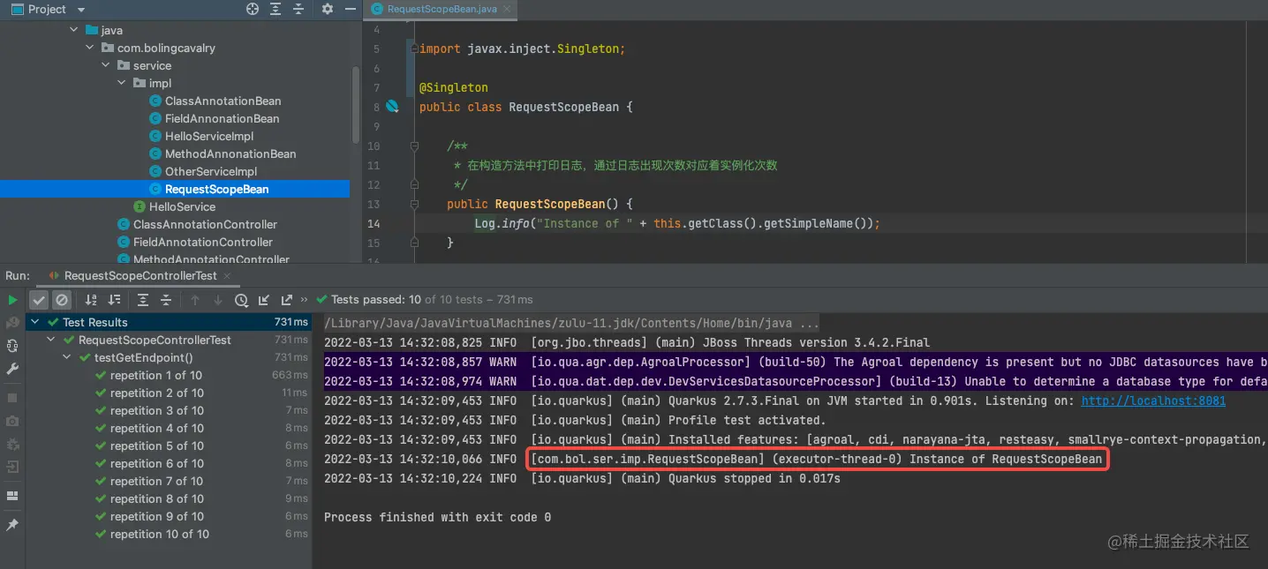Collapse all in Project panel
The width and height of the screenshot is (1268, 569).
pyautogui.click(x=298, y=9)
